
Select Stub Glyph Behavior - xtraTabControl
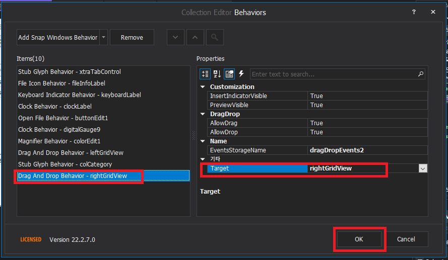pos(103,72)
